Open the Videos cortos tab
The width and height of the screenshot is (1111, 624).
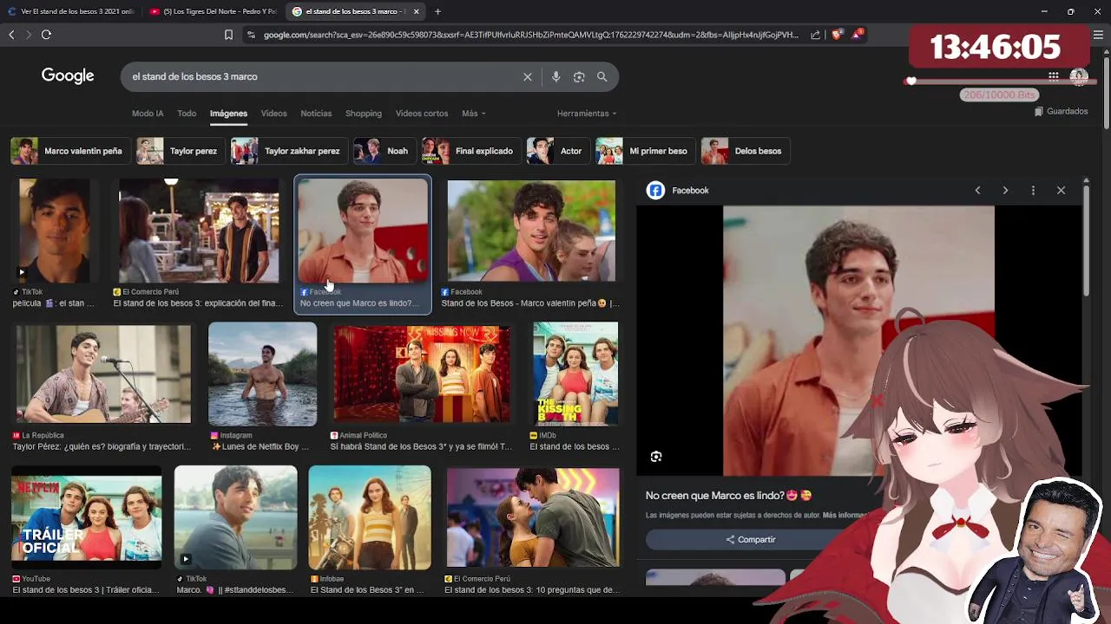(422, 114)
